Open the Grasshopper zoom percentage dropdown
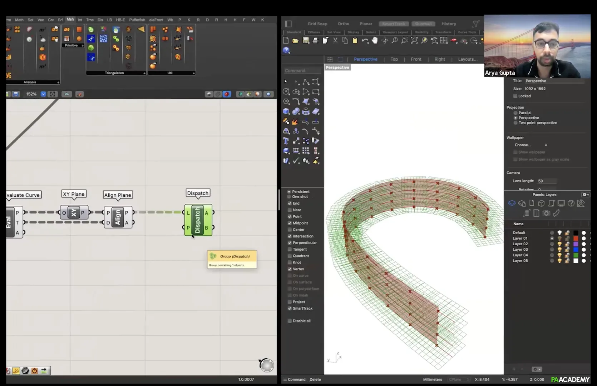The width and height of the screenshot is (597, 386). click(x=43, y=94)
